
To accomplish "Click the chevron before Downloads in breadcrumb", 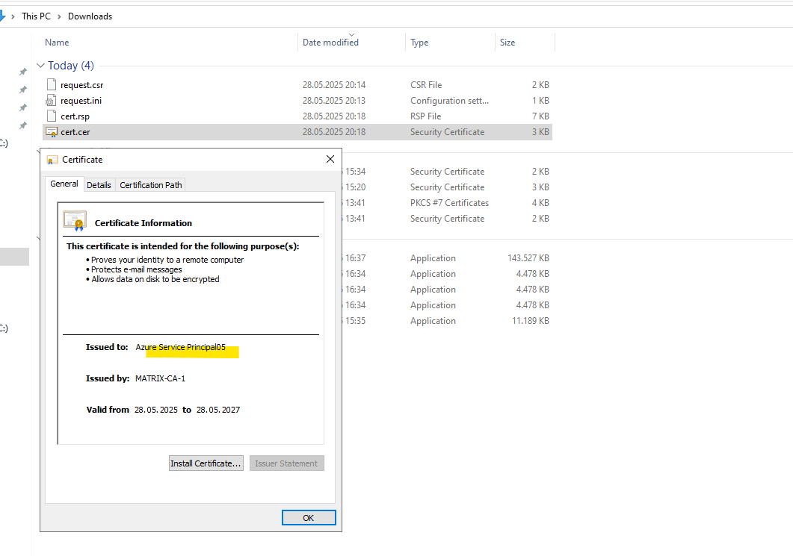I will (x=59, y=16).
